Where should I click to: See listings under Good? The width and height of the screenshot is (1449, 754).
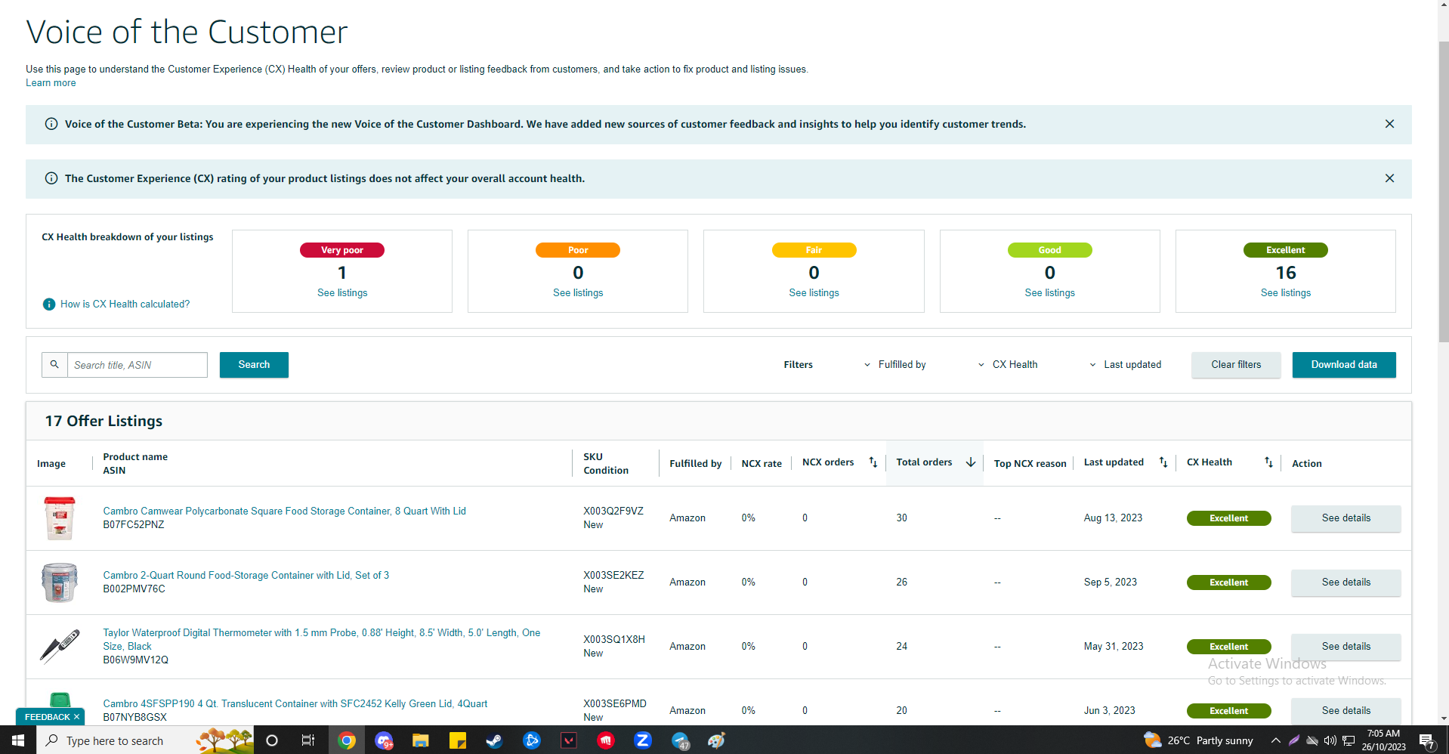point(1049,292)
